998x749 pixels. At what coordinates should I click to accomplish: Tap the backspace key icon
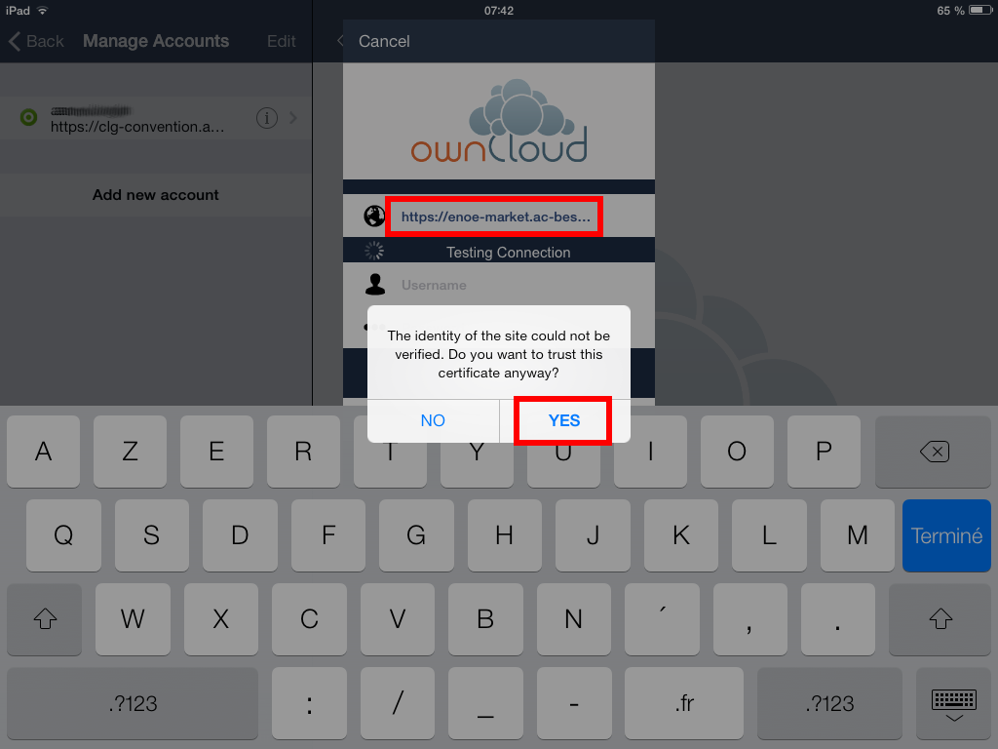pyautogui.click(x=934, y=452)
